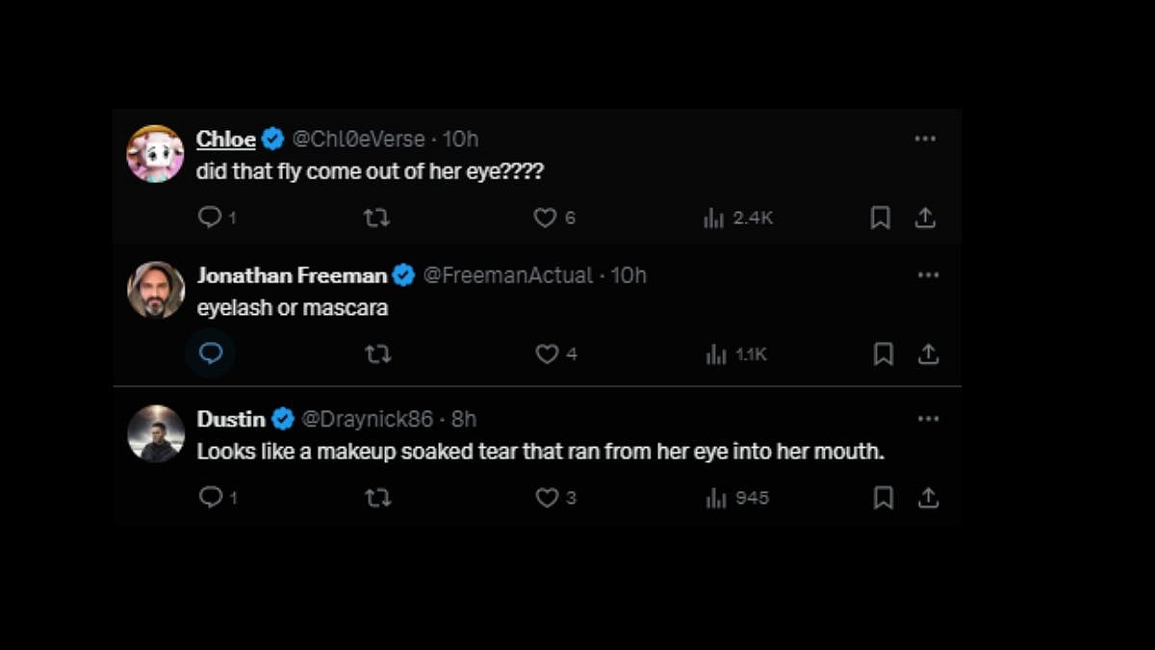1155x650 pixels.
Task: Open the 8h timestamp on Dustin's tweet
Action: 464,419
